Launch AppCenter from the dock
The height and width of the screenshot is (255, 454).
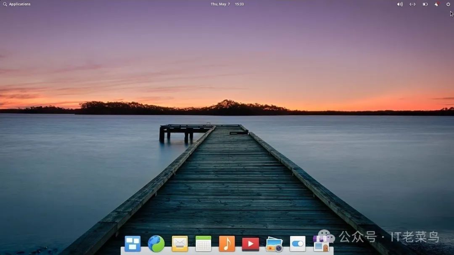(321, 243)
